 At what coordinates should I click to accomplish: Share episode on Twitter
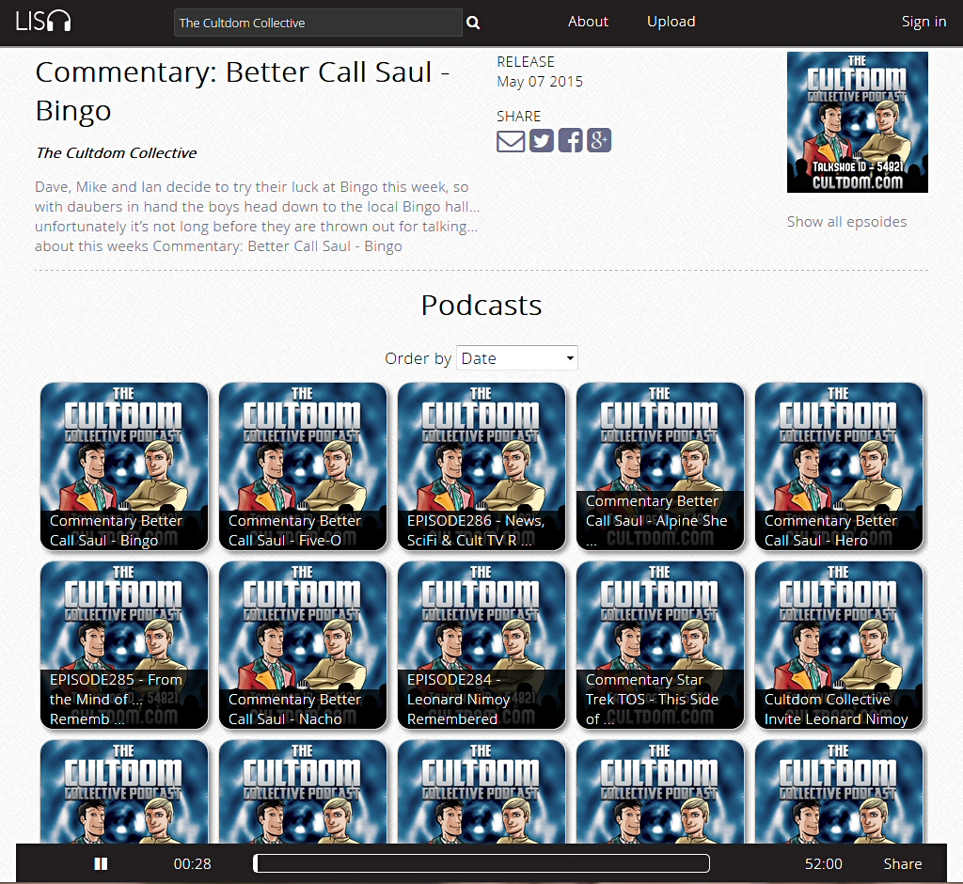(541, 141)
